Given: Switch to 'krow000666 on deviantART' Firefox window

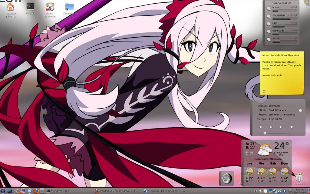Looking at the screenshot, I should tap(117, 191).
